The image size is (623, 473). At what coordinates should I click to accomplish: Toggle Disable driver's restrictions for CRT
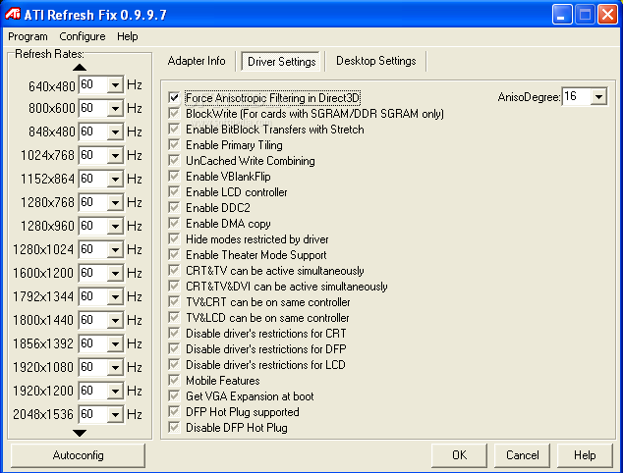[174, 334]
